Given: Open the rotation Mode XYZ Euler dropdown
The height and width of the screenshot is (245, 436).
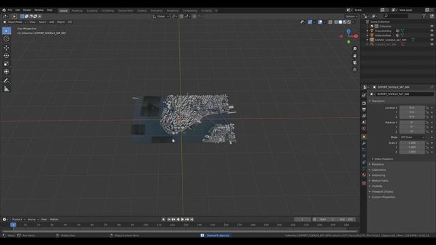Looking at the screenshot, I should [412, 137].
